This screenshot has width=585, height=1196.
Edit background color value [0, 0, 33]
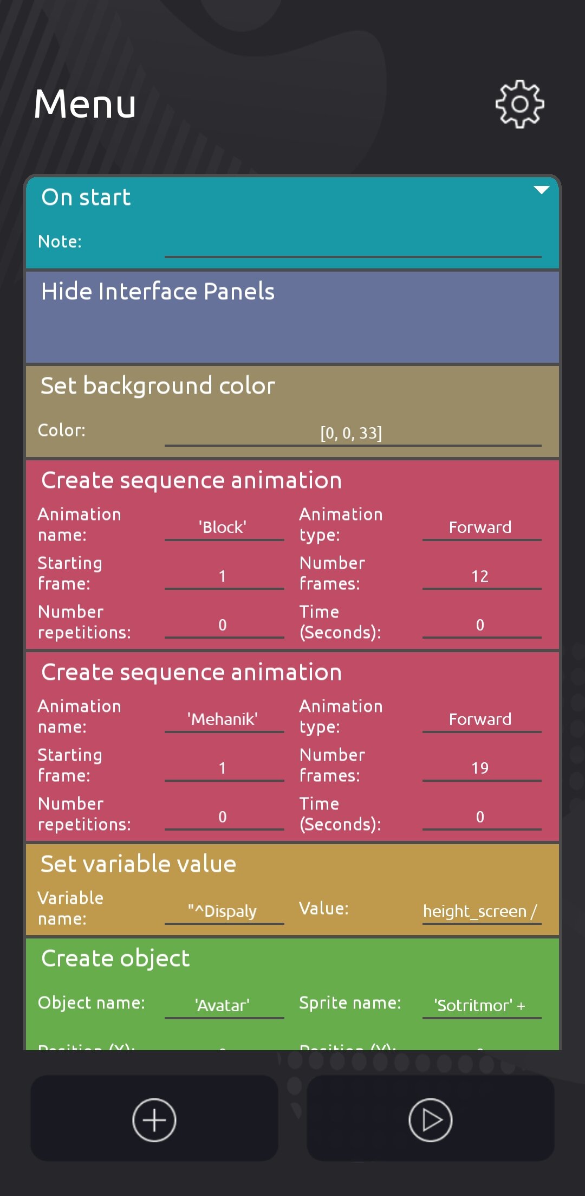click(353, 433)
